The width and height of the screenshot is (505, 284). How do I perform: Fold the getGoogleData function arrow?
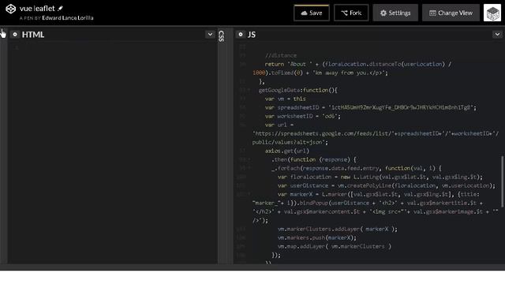(x=249, y=91)
